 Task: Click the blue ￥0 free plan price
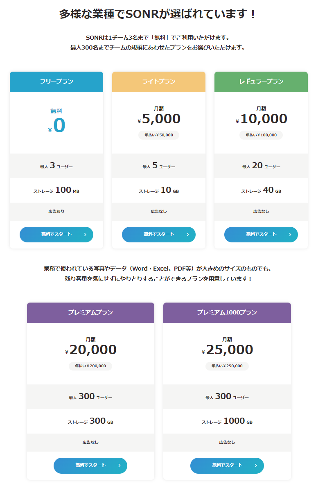57,126
